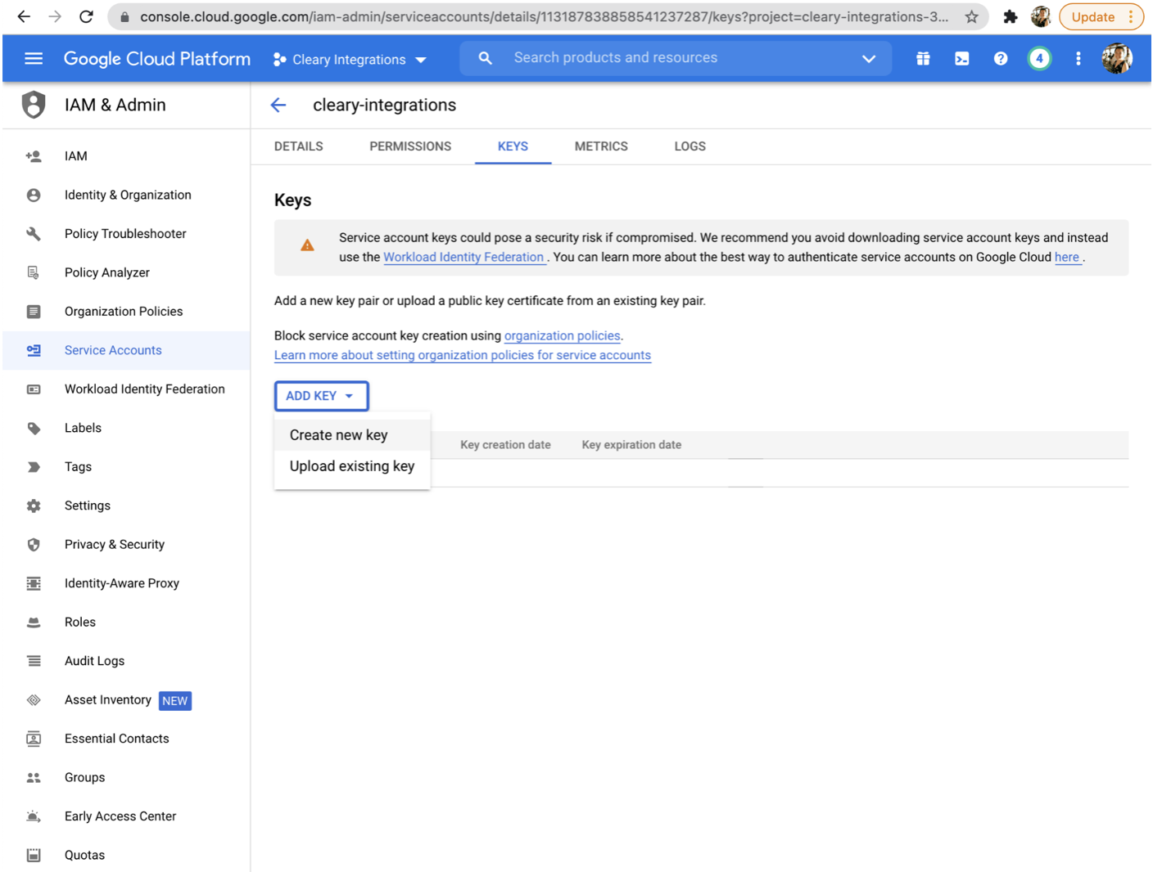Click the Google Cloud Platform logo text
The height and width of the screenshot is (872, 1153).
(157, 59)
